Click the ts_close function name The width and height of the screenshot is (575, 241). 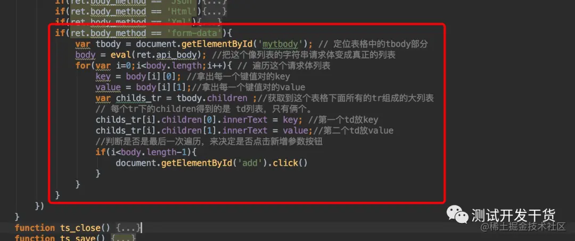(80, 228)
